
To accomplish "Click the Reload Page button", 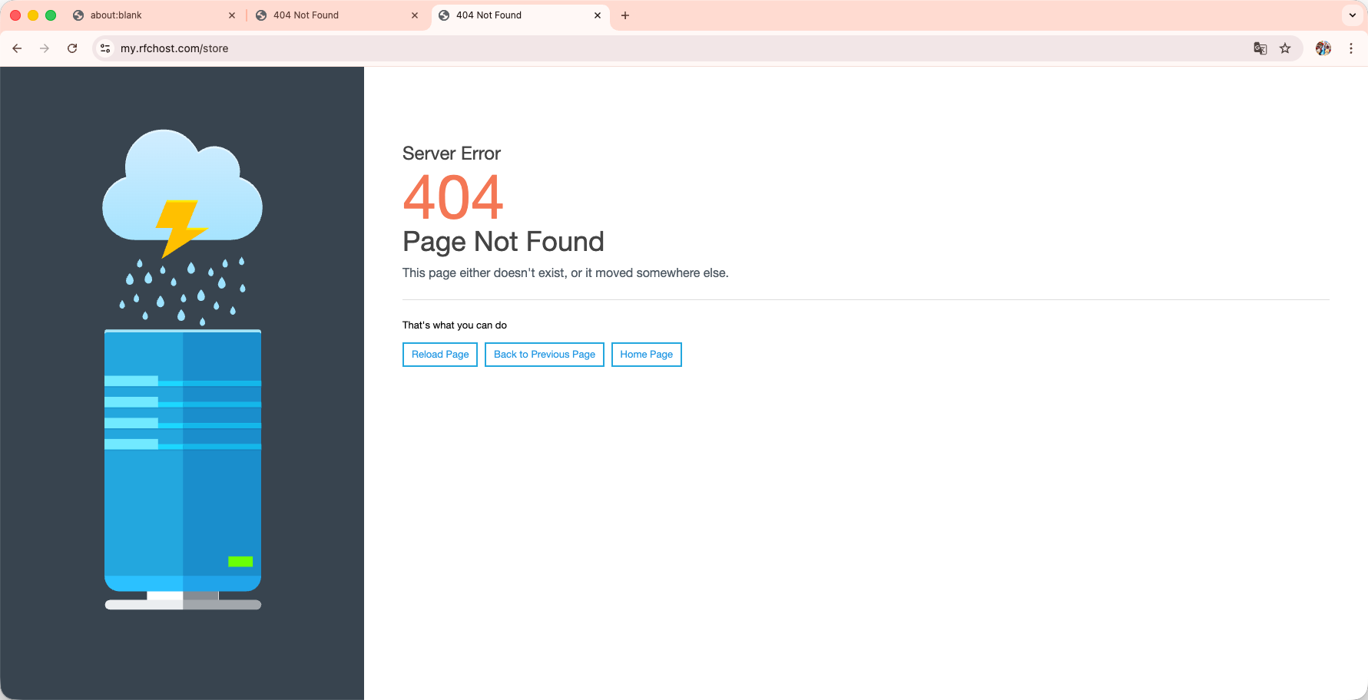I will tap(440, 355).
